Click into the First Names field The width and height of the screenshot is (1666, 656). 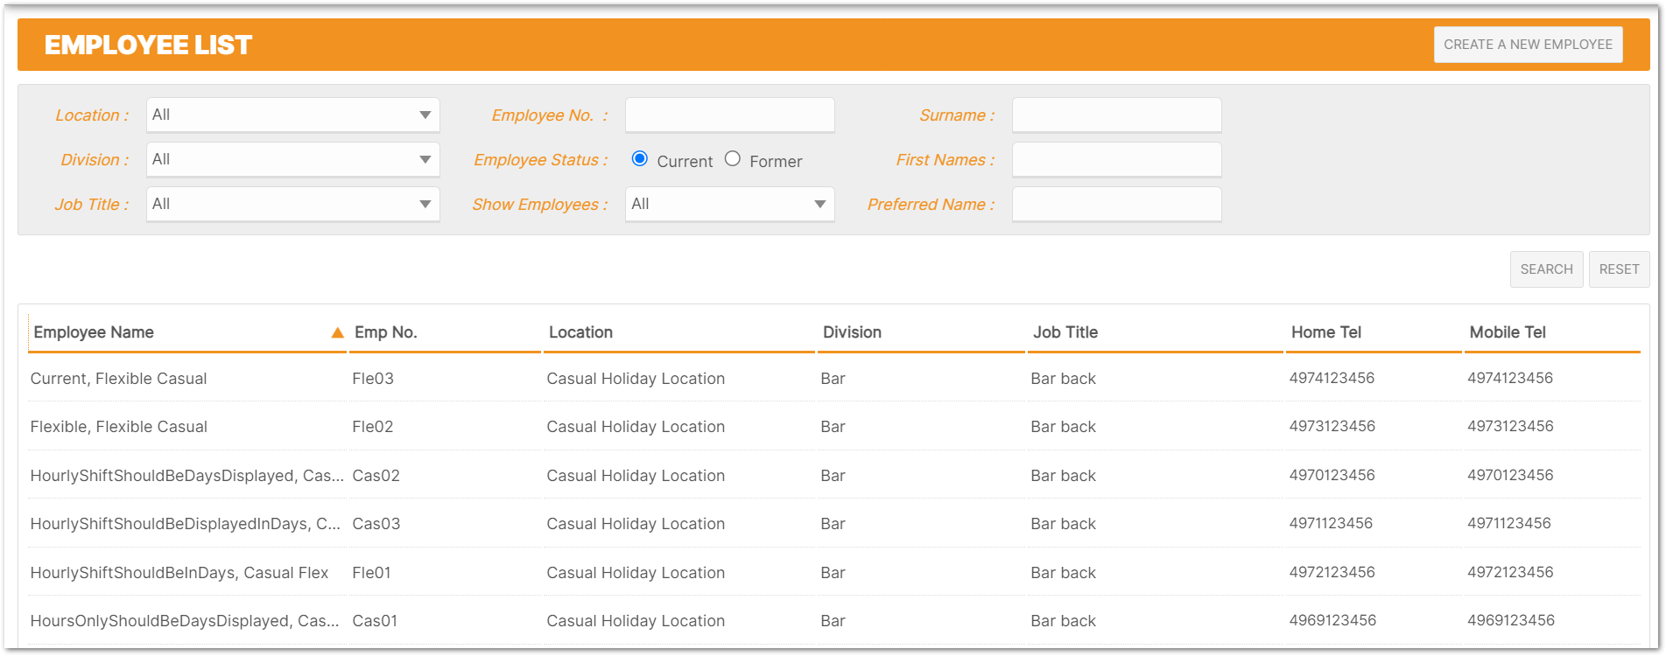[x=1116, y=159]
